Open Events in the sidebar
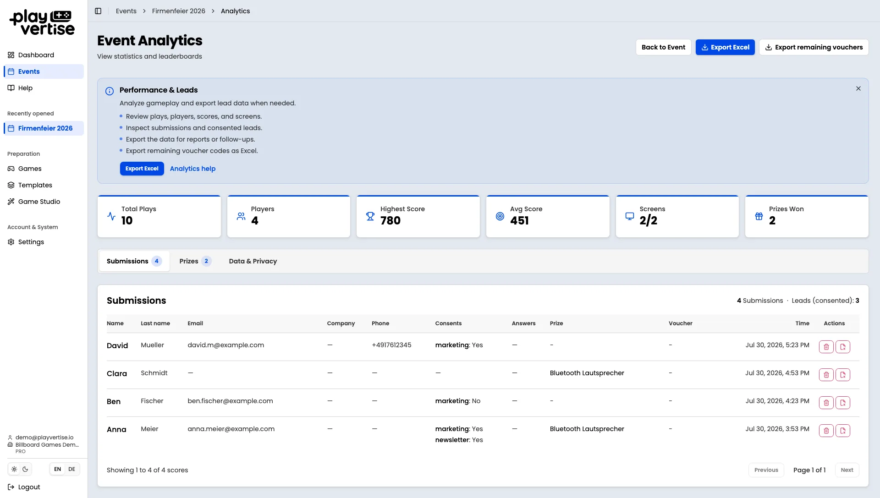880x498 pixels. tap(44, 71)
